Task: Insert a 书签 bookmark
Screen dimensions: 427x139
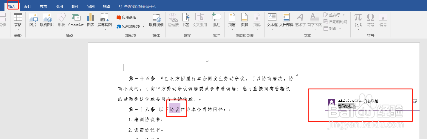Action: pyautogui.click(x=186, y=20)
